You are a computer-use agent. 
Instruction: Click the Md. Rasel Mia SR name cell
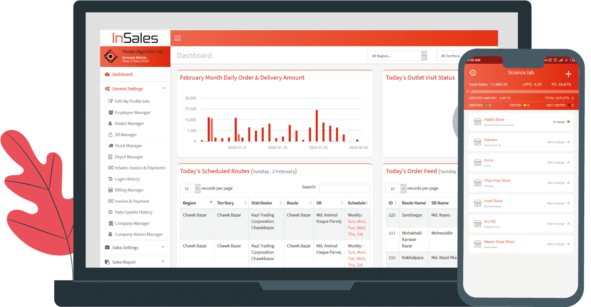tap(444, 258)
